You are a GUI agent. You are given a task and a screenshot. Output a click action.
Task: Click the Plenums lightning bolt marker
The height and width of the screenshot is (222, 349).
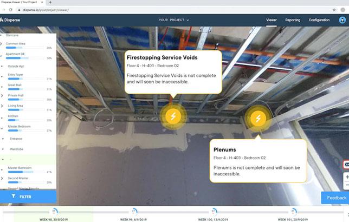coord(258,119)
